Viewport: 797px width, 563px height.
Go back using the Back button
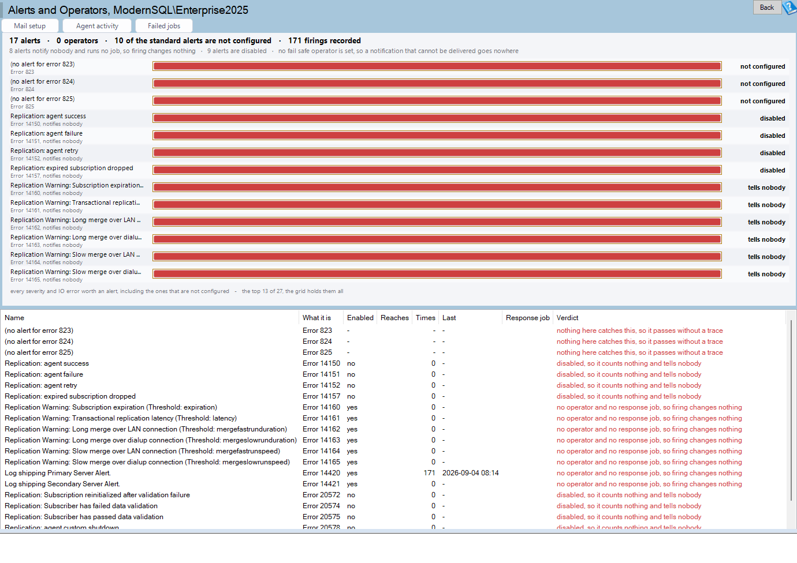(767, 7)
